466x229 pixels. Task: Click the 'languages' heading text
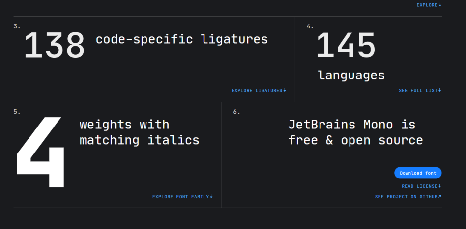(351, 76)
